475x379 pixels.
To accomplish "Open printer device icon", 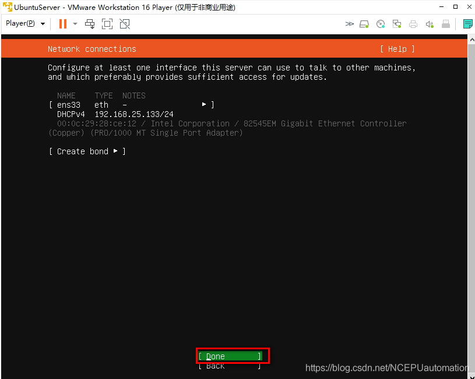I will [413, 24].
